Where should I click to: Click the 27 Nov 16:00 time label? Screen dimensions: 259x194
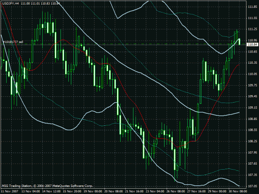(196, 191)
